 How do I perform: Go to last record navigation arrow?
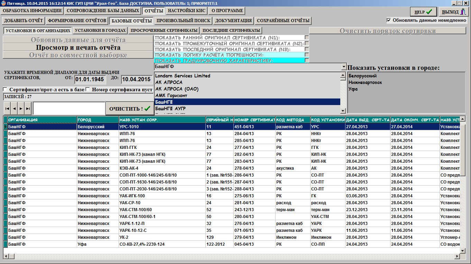(x=28, y=109)
